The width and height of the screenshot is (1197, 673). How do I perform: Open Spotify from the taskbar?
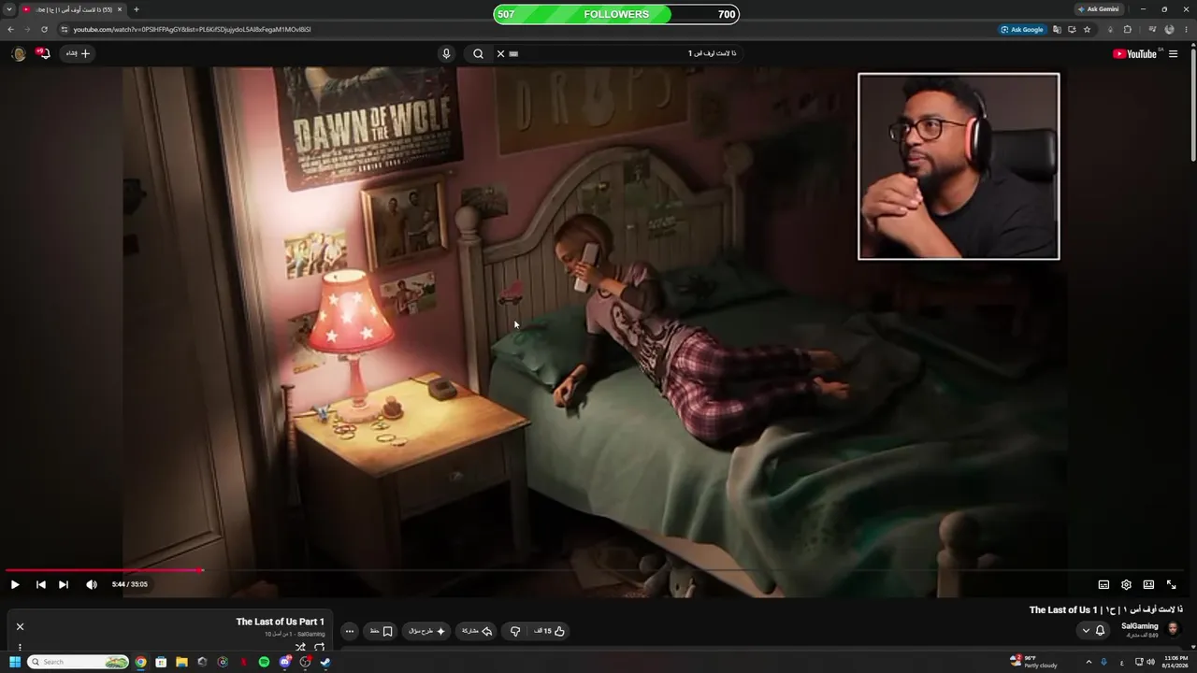[x=264, y=662]
